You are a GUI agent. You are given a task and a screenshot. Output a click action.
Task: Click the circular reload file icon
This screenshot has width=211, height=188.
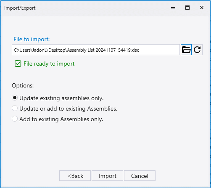[x=197, y=50]
